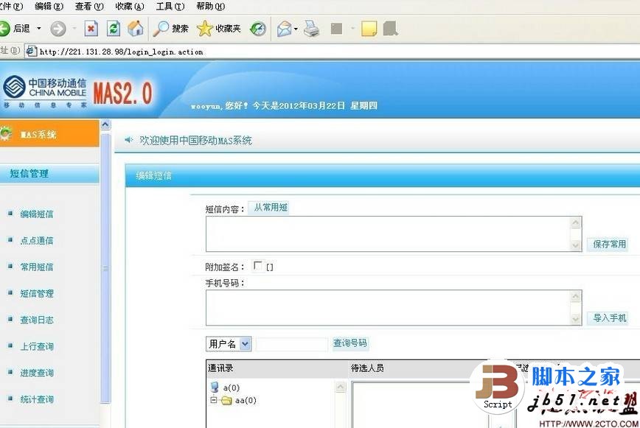Open the 用户名 dropdown selector
The image size is (640, 428).
click(227, 343)
